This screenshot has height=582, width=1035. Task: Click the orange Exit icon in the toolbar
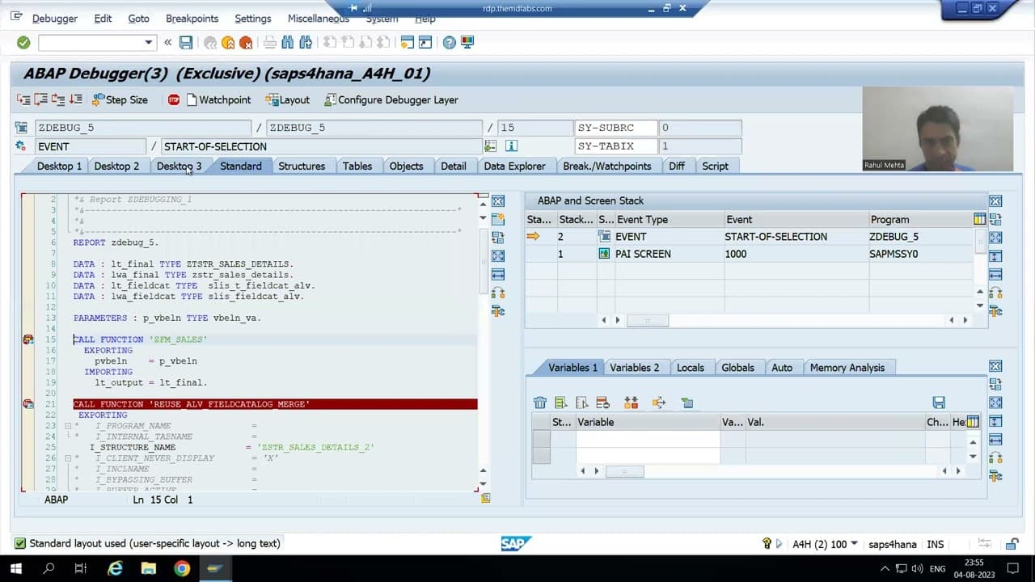click(x=228, y=42)
